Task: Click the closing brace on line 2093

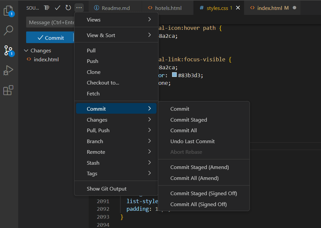Action: click(122, 217)
